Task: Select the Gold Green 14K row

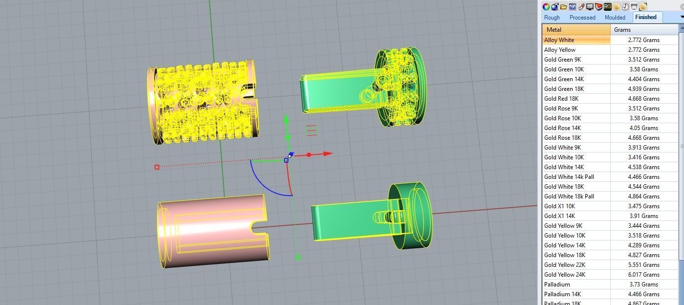Action: (610, 79)
